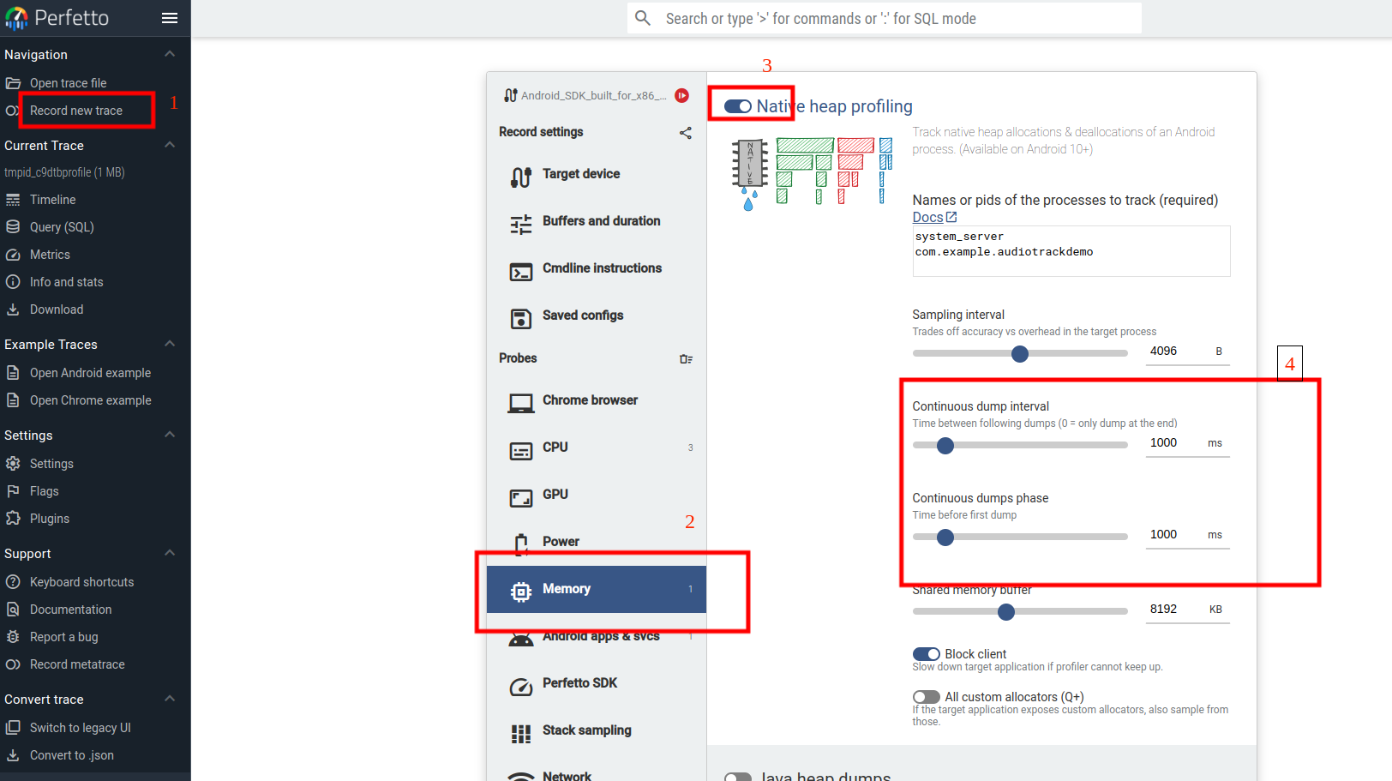Collapse the Current Trace section
The height and width of the screenshot is (781, 1392).
point(170,145)
